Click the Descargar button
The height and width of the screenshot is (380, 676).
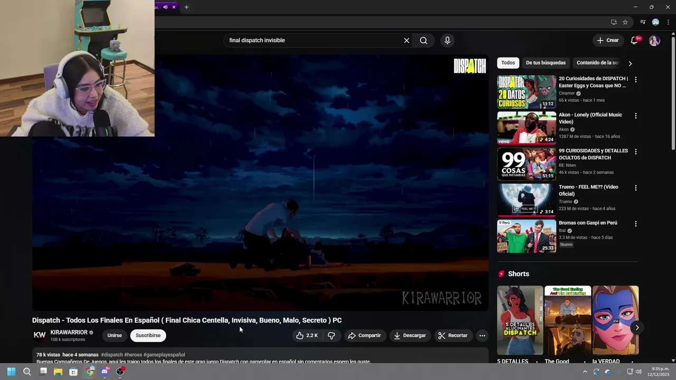pos(409,336)
